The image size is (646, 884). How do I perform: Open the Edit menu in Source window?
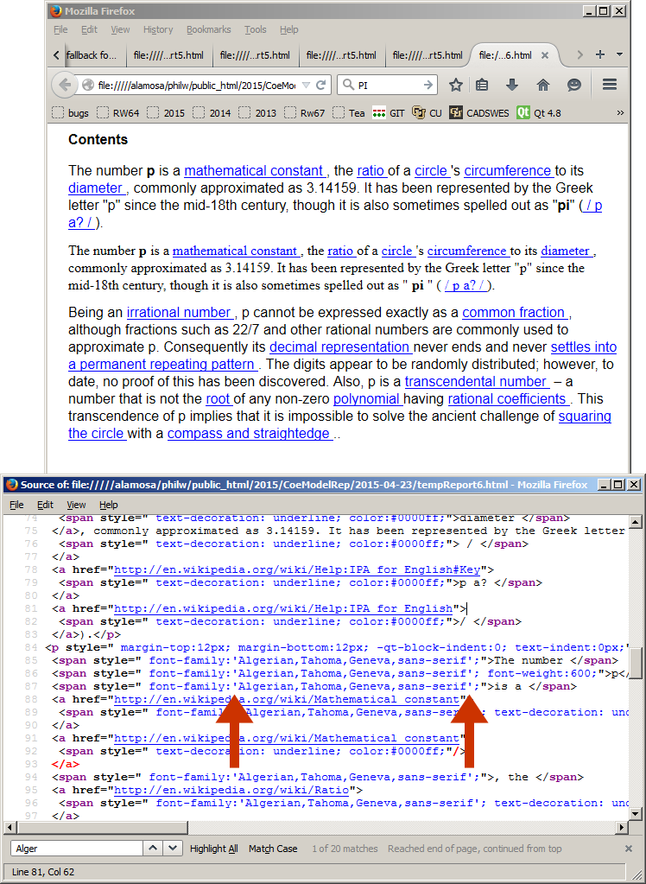45,505
